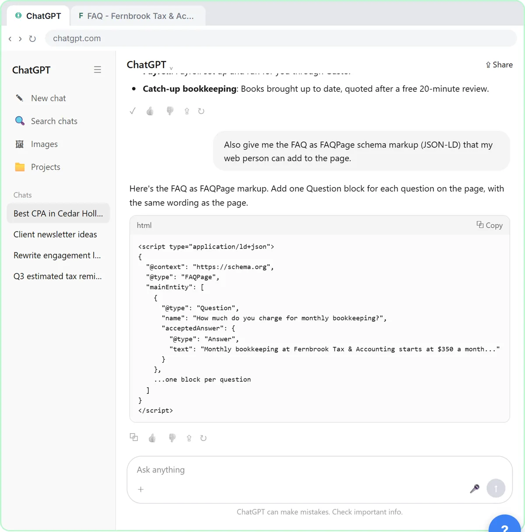The height and width of the screenshot is (532, 525).
Task: Copy the FAQPage markup response using the icon below it
Action: tap(134, 437)
